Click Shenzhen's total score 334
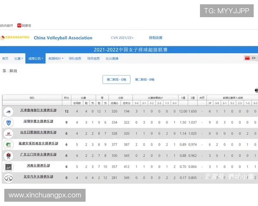The image size is (258, 206). [x=114, y=122]
